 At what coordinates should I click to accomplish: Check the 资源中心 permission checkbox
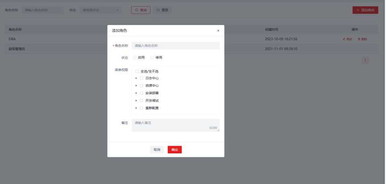(142, 86)
